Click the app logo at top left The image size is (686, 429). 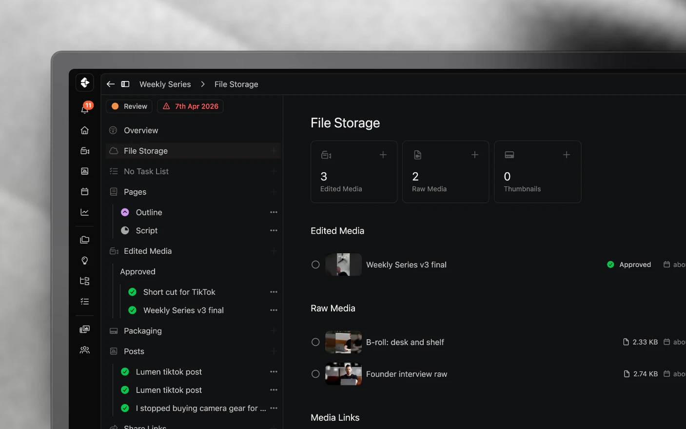click(85, 82)
